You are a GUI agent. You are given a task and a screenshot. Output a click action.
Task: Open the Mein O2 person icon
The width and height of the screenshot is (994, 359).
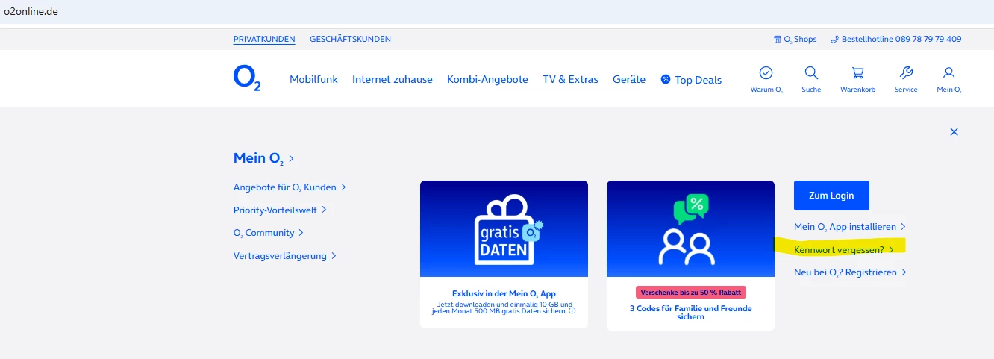(x=948, y=73)
